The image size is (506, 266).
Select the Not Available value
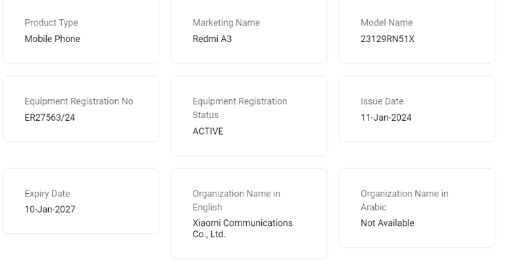388,223
